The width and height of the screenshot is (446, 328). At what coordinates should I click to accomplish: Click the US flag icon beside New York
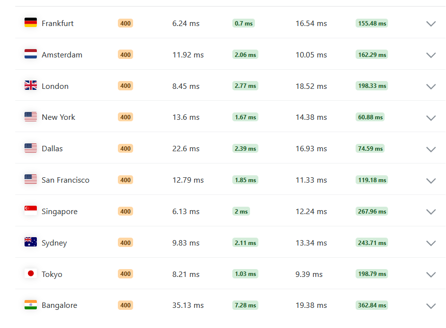click(x=31, y=116)
